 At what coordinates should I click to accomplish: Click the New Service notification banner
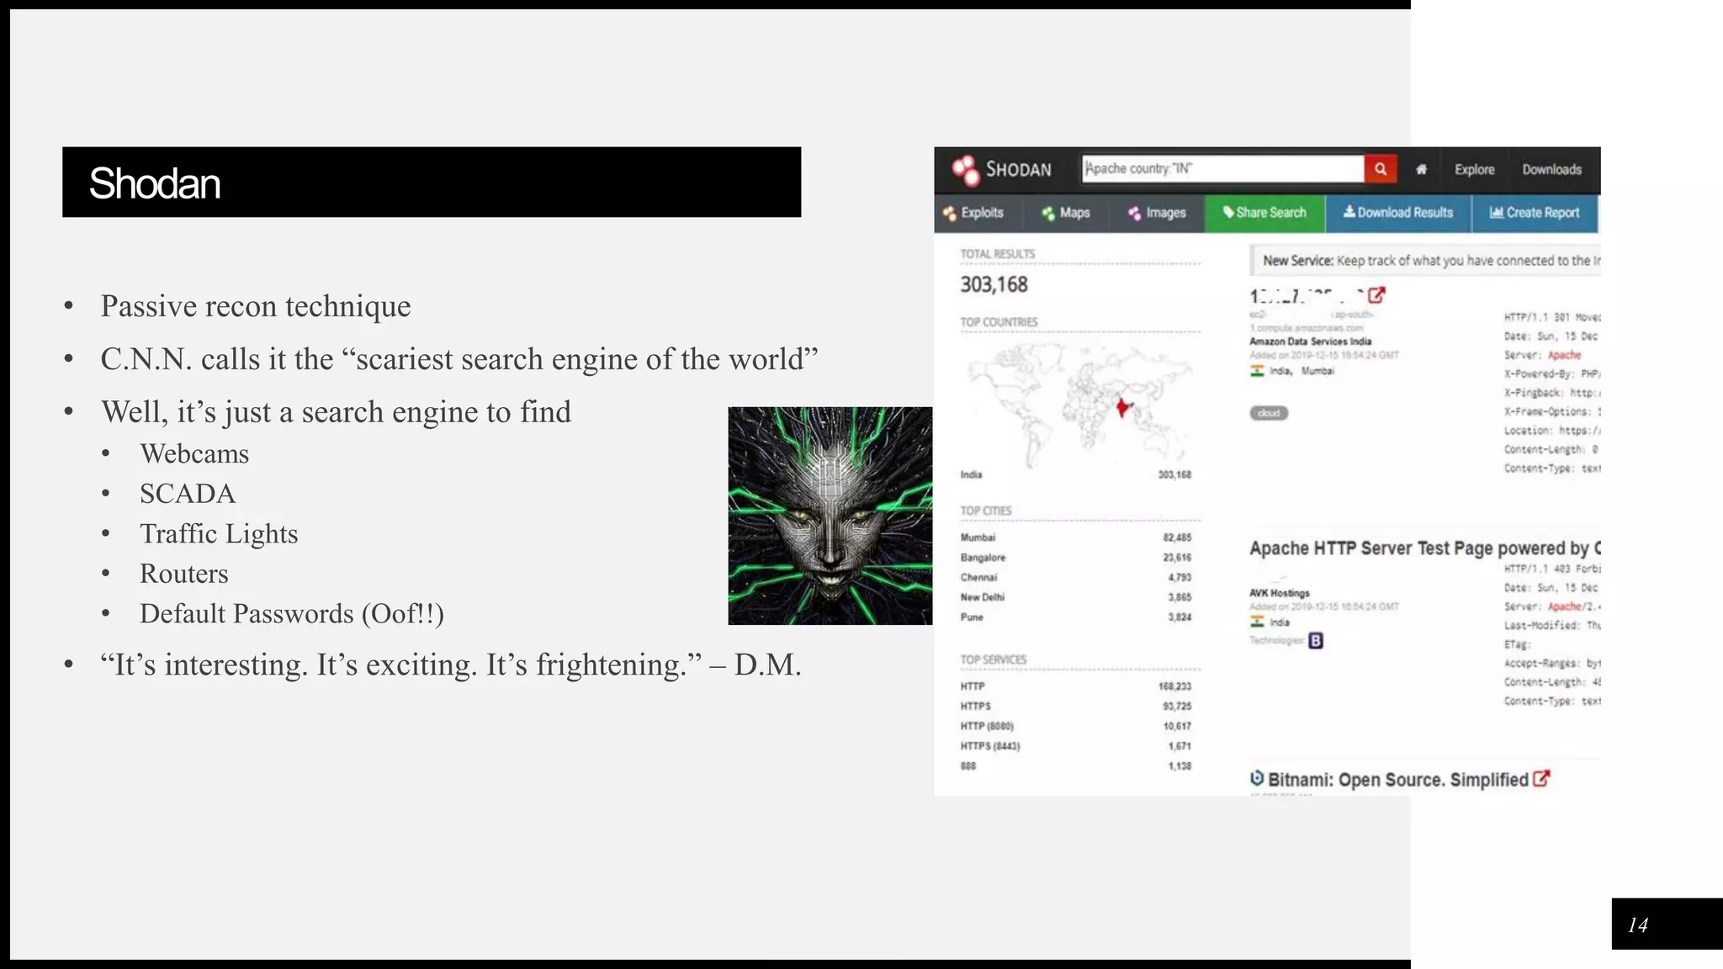click(1425, 261)
